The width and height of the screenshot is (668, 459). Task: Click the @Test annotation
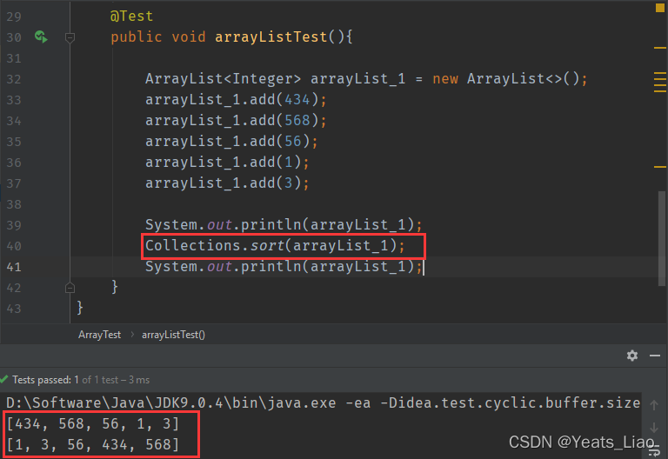[131, 17]
